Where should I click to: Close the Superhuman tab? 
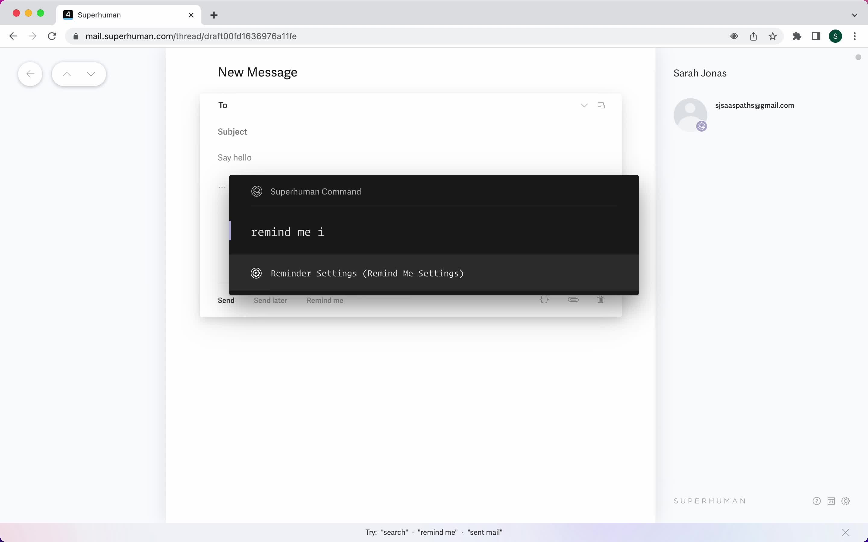coord(191,15)
